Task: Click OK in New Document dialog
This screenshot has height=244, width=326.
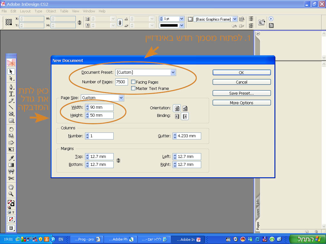Action: pos(242,72)
